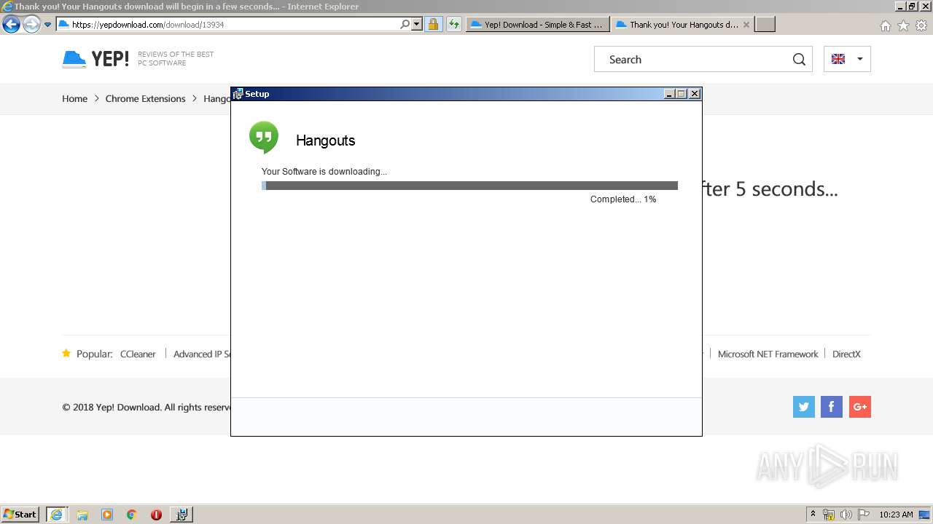
Task: Open the Opera taskbar icon
Action: (156, 515)
